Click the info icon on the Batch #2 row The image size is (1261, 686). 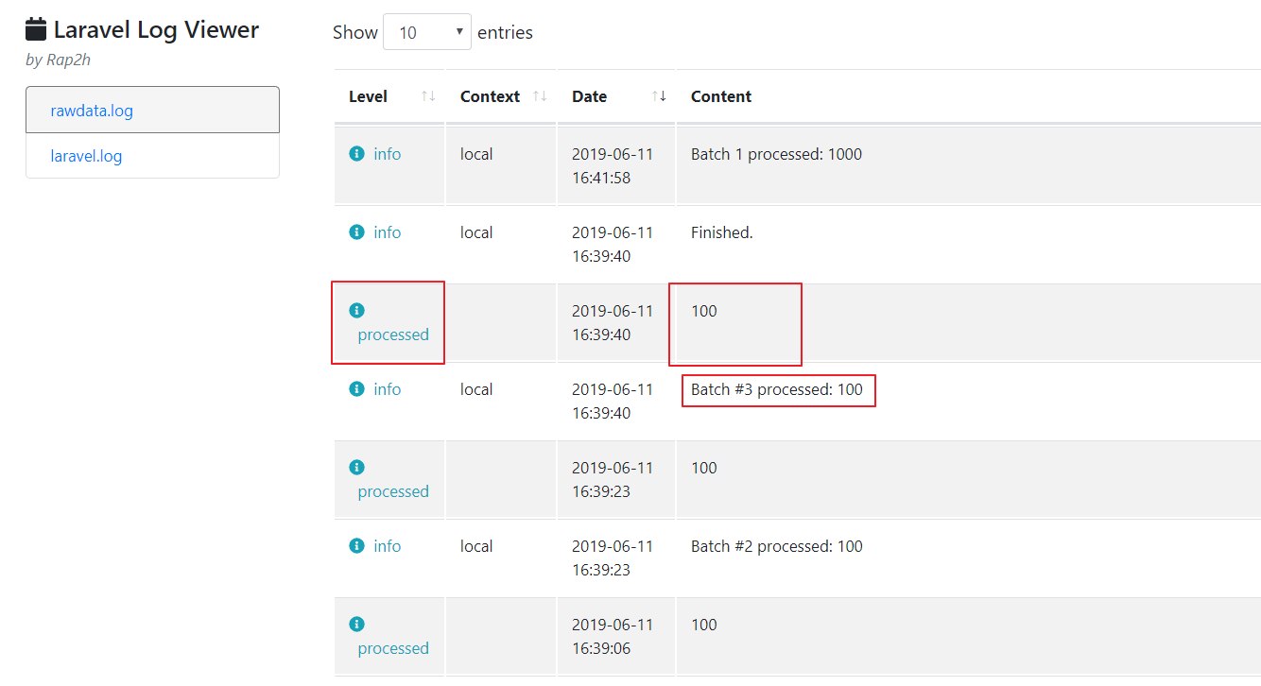(x=356, y=545)
